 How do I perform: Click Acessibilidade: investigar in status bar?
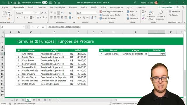pos(25,104)
